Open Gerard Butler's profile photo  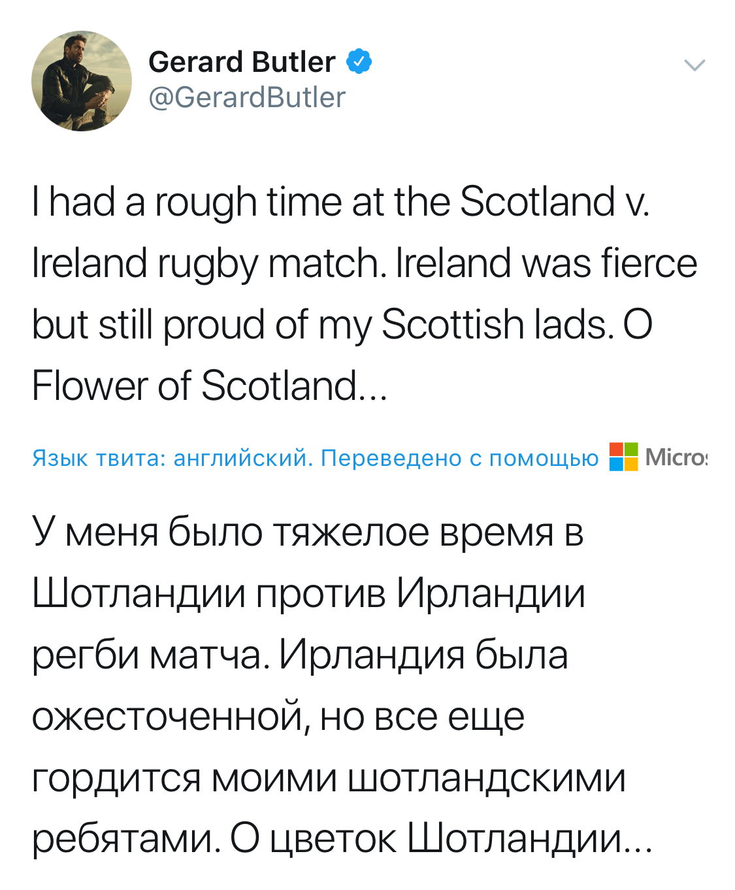click(x=82, y=81)
